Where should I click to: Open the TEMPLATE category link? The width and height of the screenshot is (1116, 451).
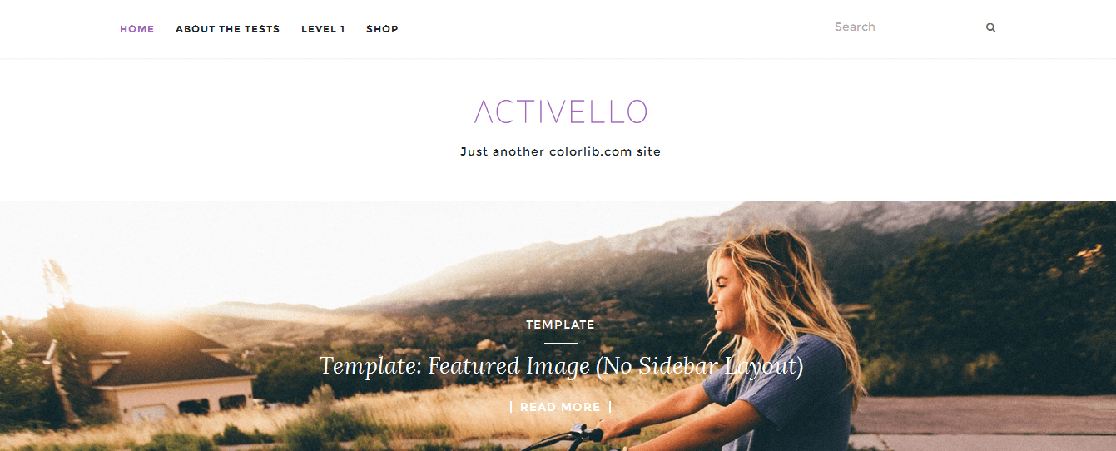click(560, 325)
